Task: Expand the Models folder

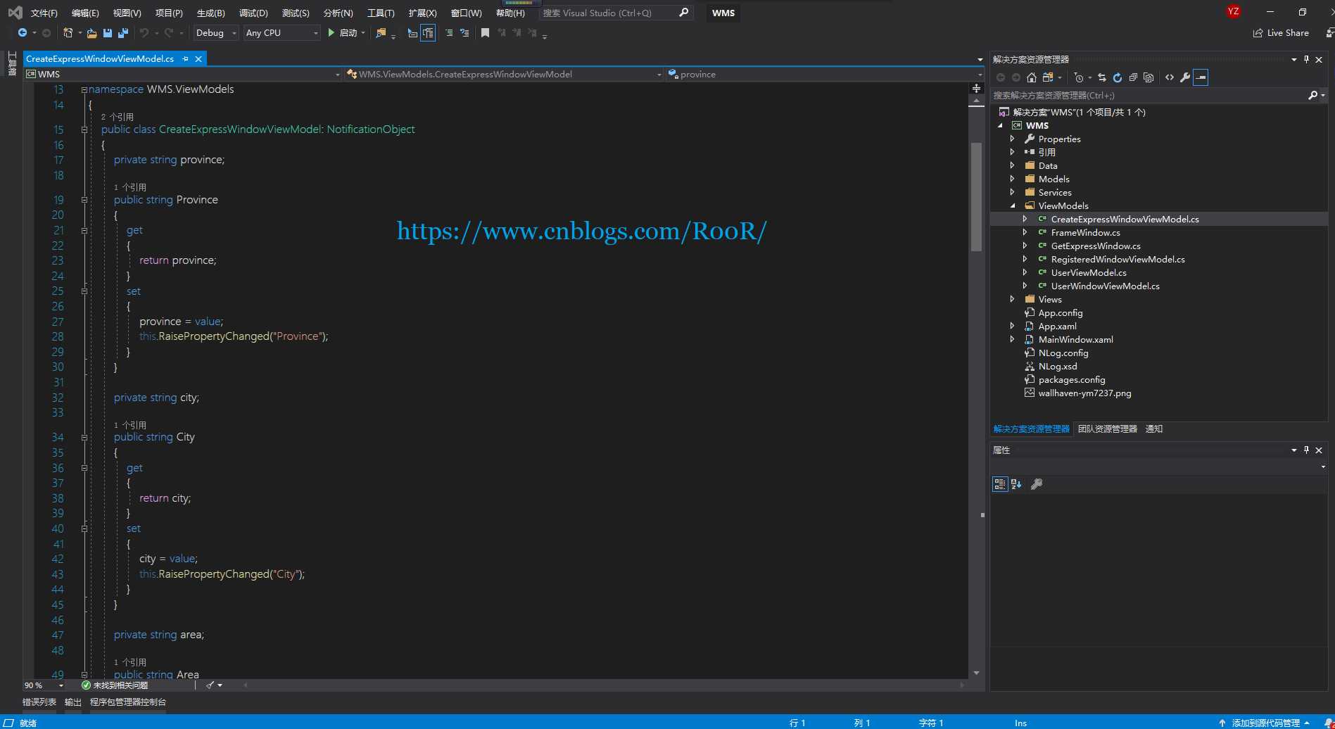Action: point(1013,179)
